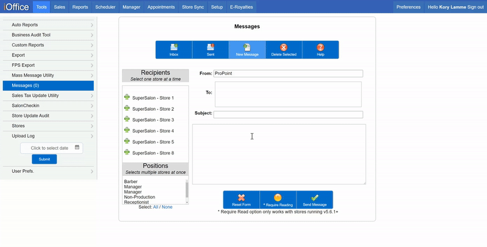Open the Setup tab
This screenshot has width=487, height=247.
(217, 7)
